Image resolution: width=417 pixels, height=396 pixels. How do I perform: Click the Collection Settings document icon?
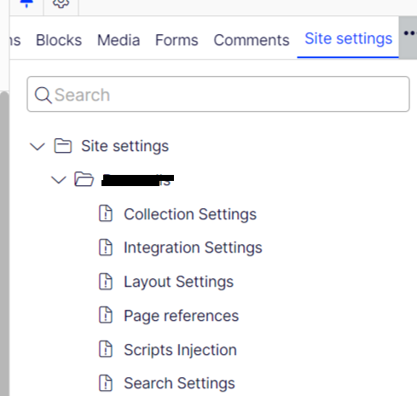[x=106, y=213]
